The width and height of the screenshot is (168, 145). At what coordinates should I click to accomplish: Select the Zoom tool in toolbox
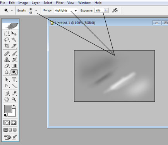point(14,99)
